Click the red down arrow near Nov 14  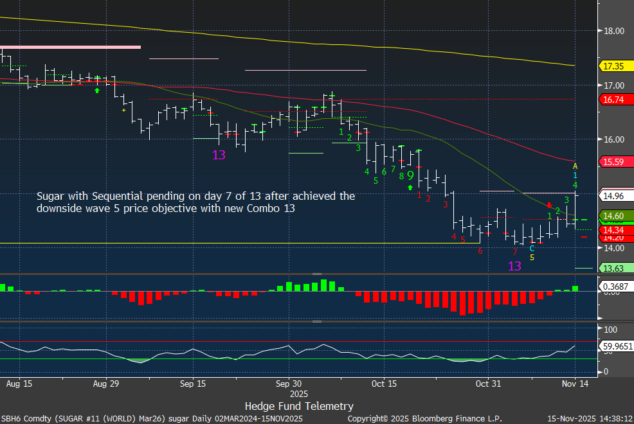pyautogui.click(x=549, y=205)
